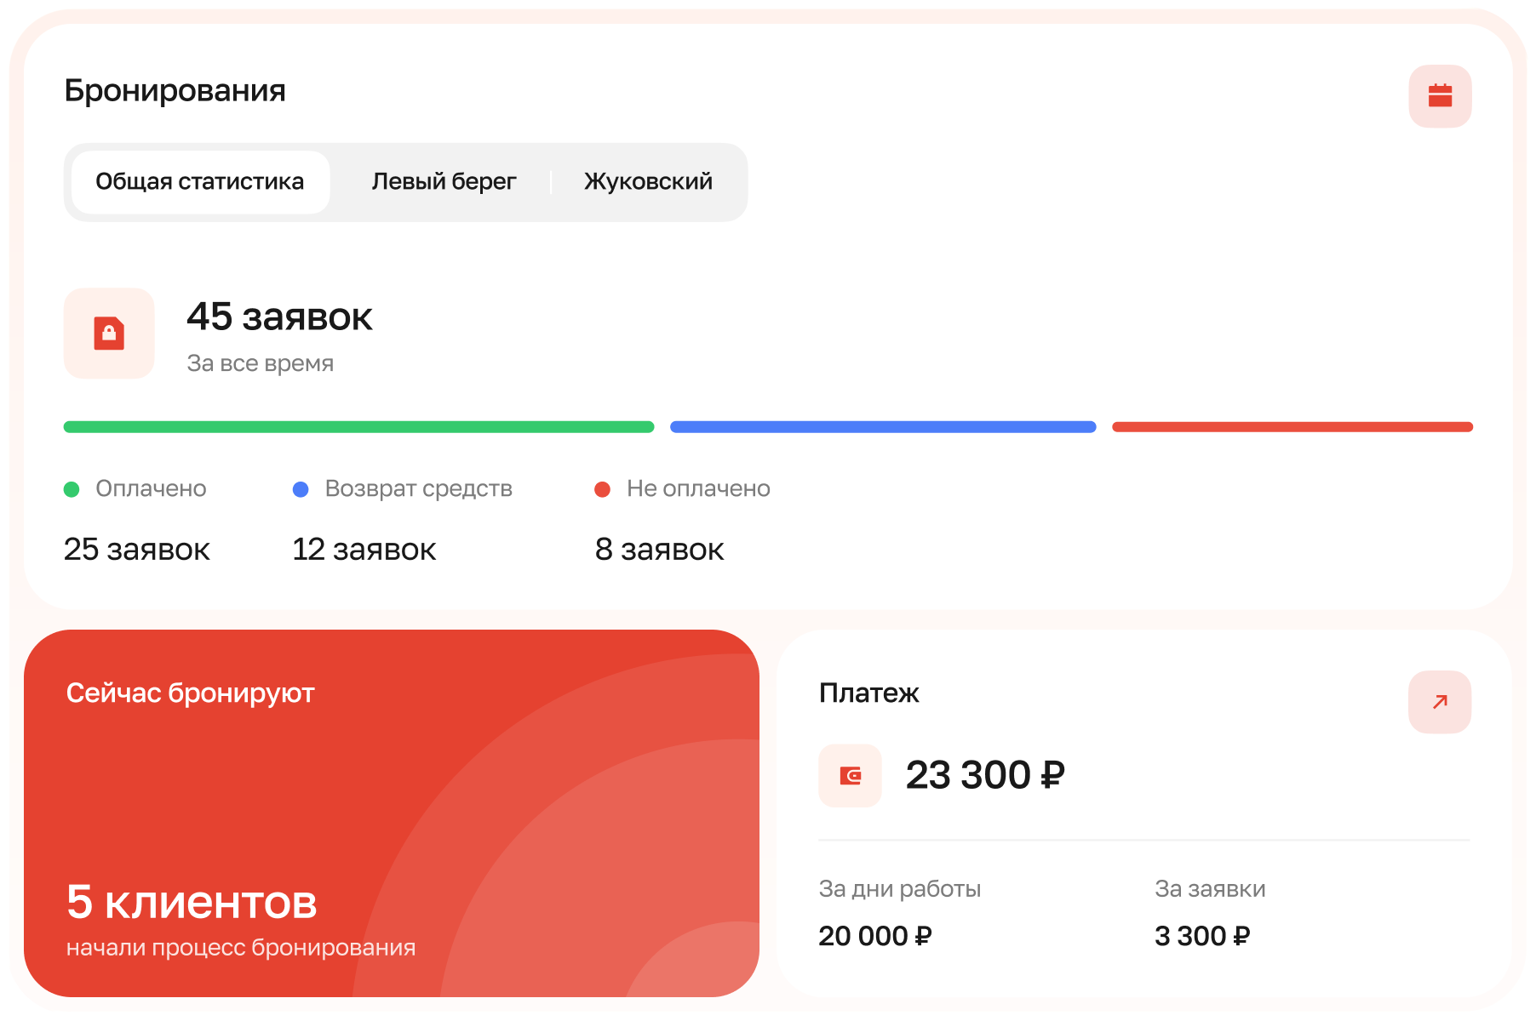Viewport: 1536px width, 1021px height.
Task: Open the calendar icon in Бронирования
Action: [x=1440, y=96]
